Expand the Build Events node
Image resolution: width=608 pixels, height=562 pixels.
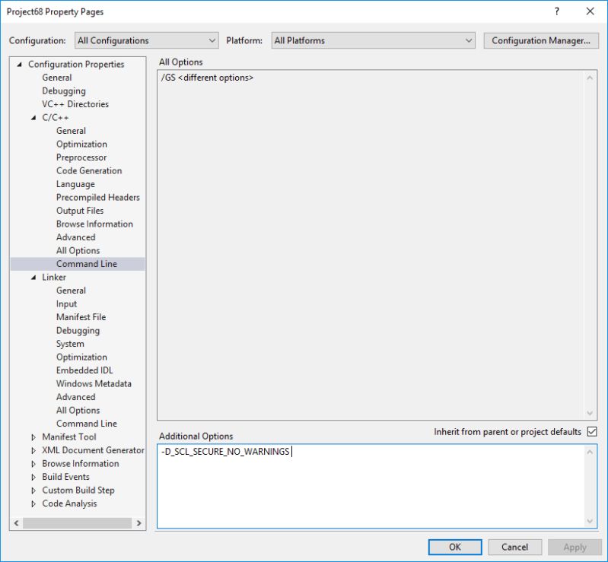point(33,477)
